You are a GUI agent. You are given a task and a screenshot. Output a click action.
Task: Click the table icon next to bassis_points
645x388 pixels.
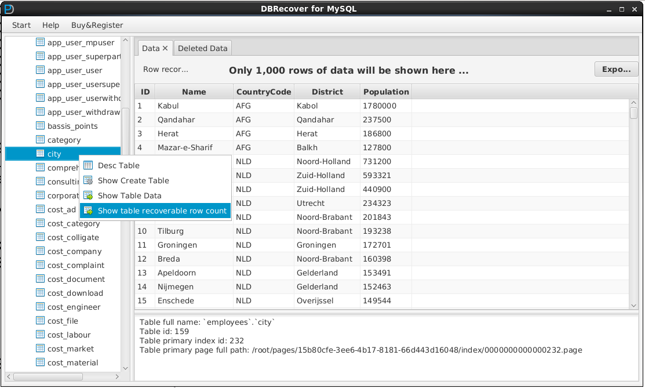[x=40, y=126]
